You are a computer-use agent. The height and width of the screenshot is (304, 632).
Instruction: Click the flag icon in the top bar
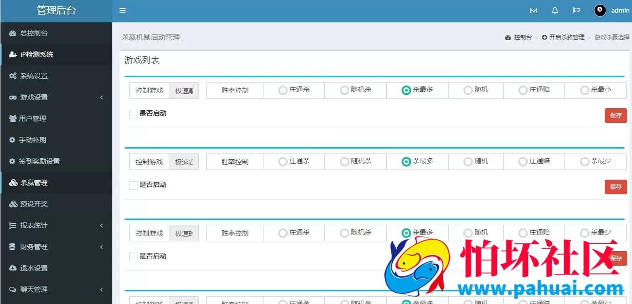point(576,10)
